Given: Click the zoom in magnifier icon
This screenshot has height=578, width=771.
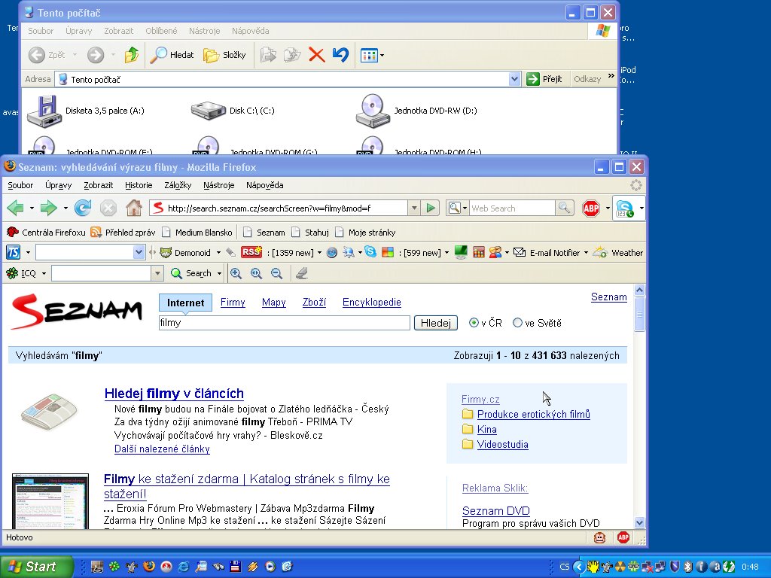Looking at the screenshot, I should click(x=236, y=273).
